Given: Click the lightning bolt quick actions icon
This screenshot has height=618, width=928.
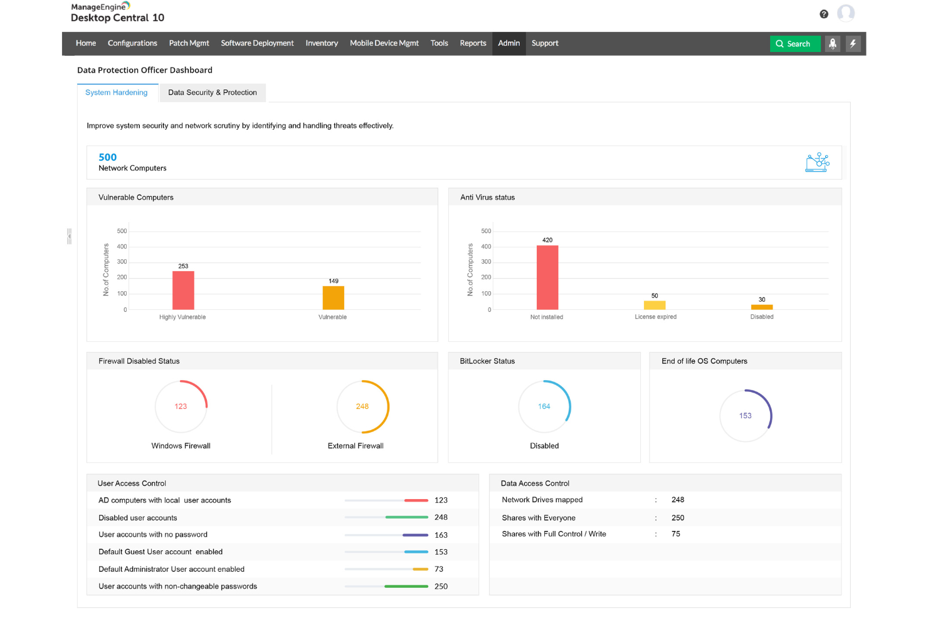Looking at the screenshot, I should point(853,44).
